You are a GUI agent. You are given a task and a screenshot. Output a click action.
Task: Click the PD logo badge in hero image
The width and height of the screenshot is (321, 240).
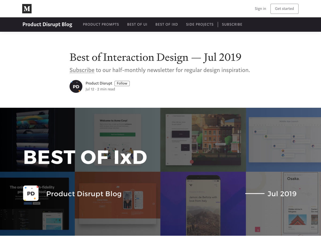tap(31, 193)
